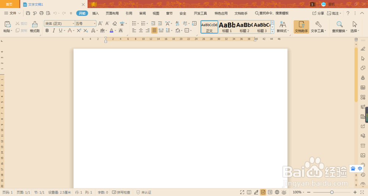
Task: Decrease font size with A- icon
Action: (107, 24)
